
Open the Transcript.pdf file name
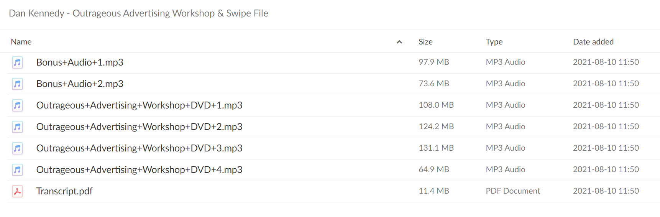click(x=64, y=191)
